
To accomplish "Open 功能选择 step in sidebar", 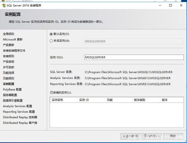I will pyautogui.click(x=8, y=73).
